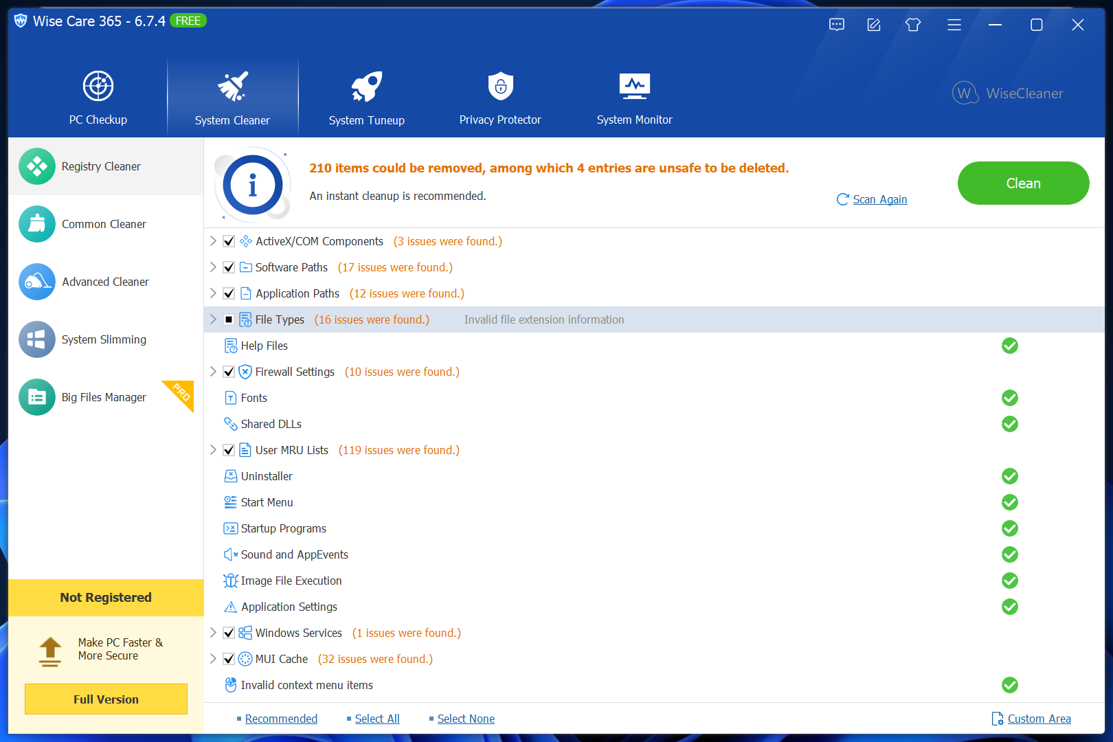This screenshot has height=742, width=1113.
Task: Switch to the System Cleaner tab
Action: (x=233, y=98)
